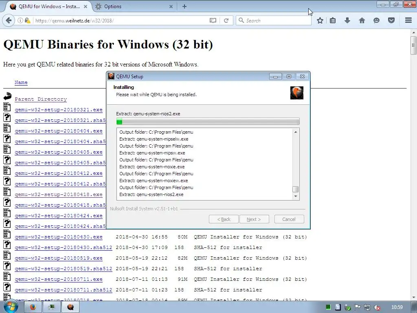Click the browser page scrollbar thumb

tap(413, 45)
